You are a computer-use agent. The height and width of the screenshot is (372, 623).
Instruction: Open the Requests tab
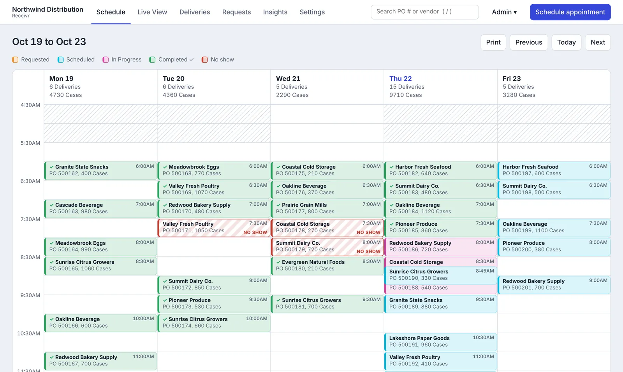pyautogui.click(x=236, y=12)
